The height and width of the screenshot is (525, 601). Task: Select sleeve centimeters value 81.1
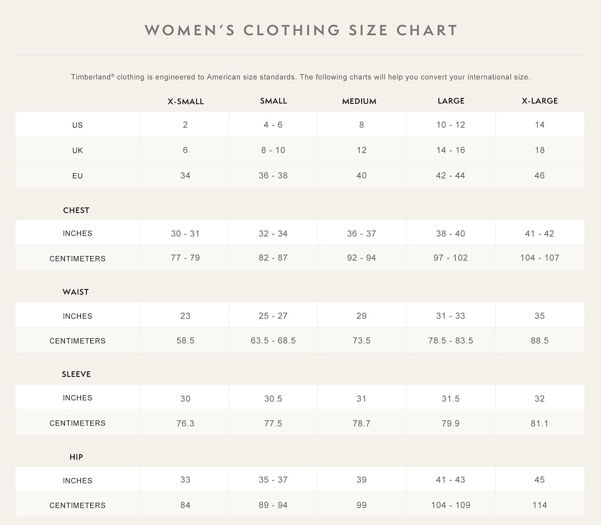(540, 424)
